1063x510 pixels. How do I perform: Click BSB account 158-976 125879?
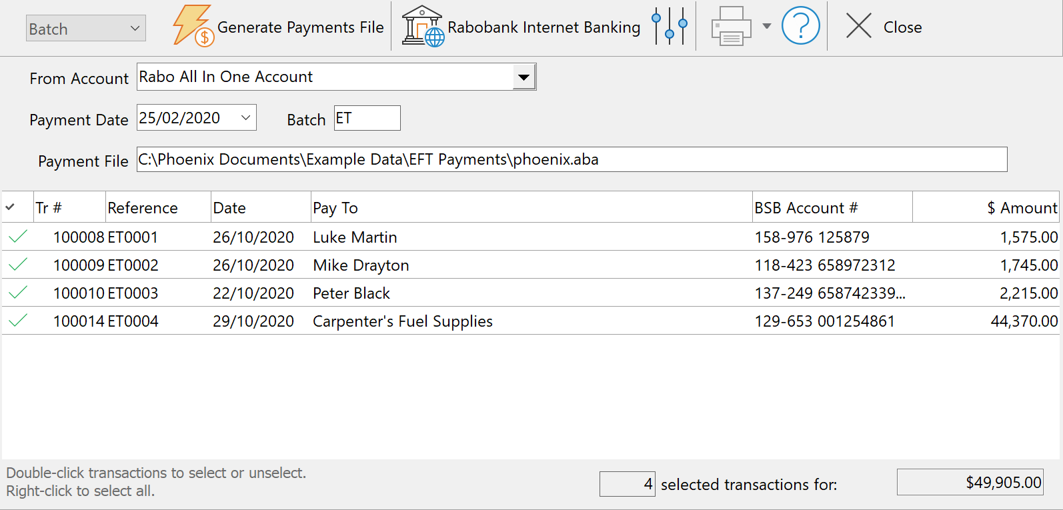pyautogui.click(x=812, y=237)
